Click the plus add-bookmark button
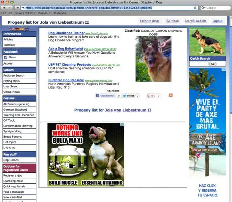232x202 pixels. (18, 8)
